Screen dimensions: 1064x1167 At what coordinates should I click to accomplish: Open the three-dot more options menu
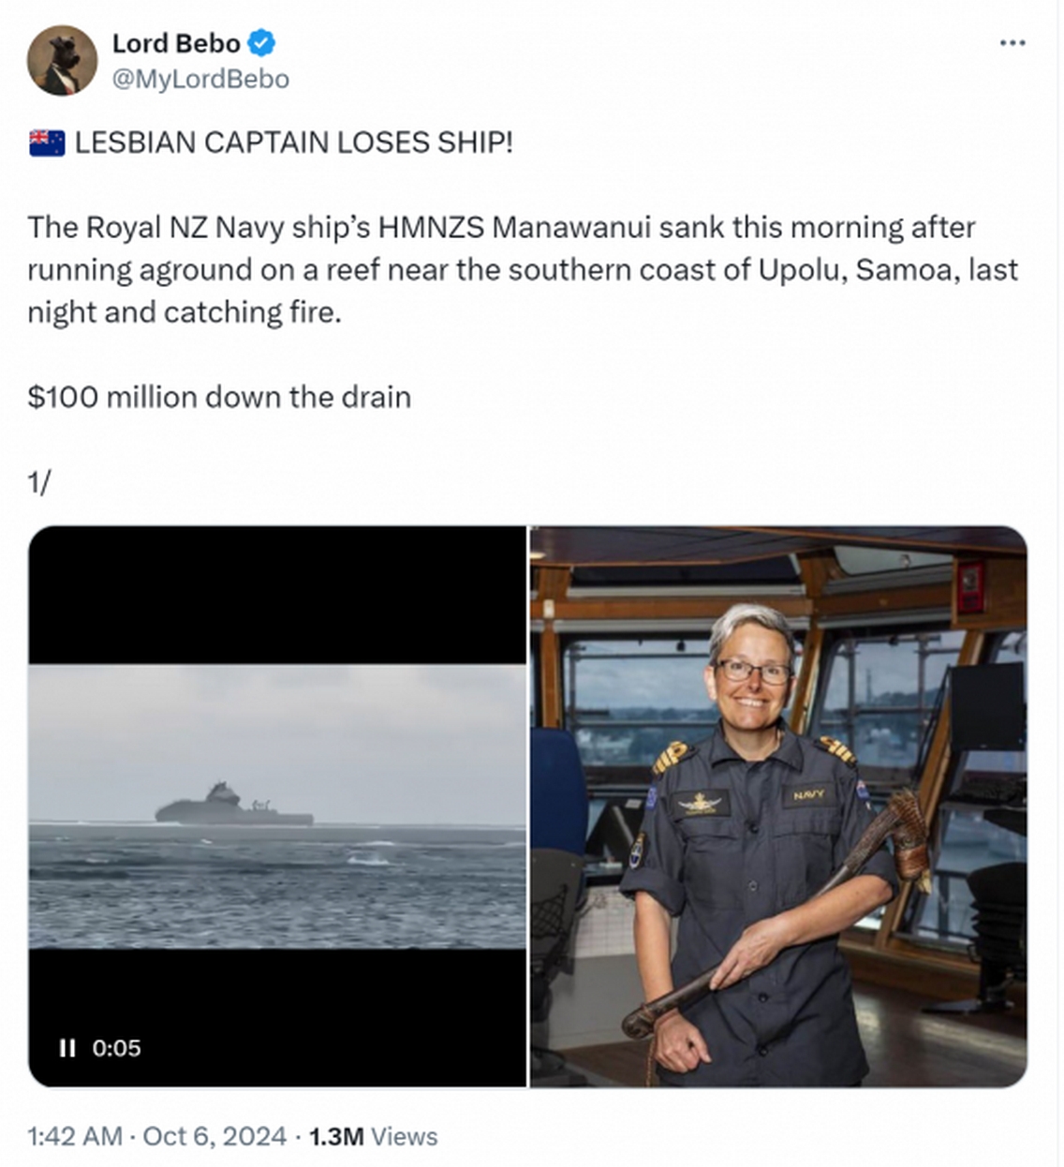coord(1012,43)
